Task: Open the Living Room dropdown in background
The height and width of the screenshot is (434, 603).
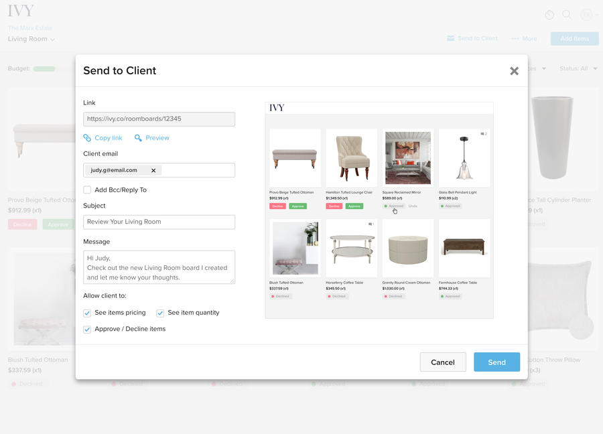Action: click(x=31, y=40)
